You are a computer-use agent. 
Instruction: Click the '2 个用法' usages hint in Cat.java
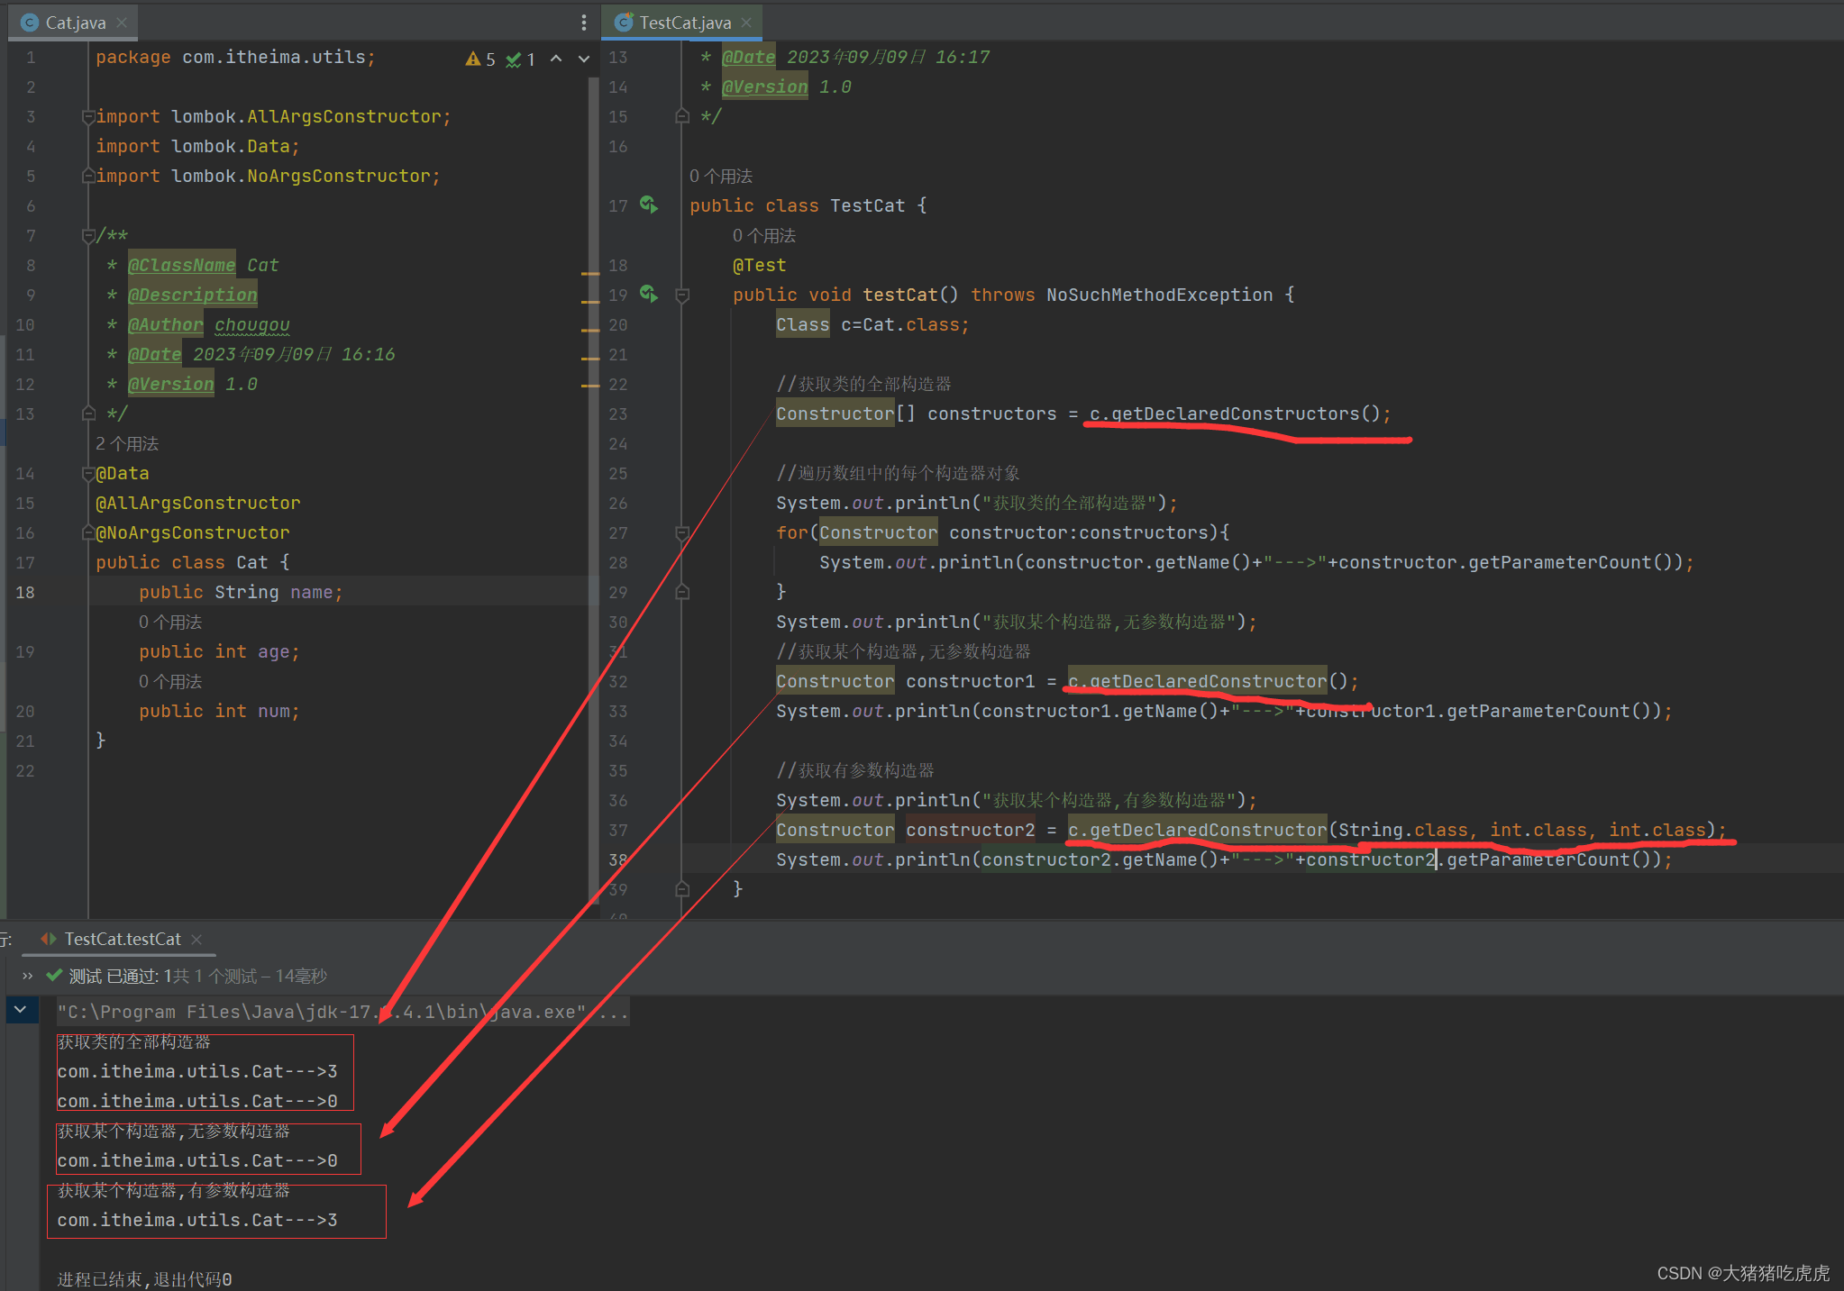click(127, 443)
